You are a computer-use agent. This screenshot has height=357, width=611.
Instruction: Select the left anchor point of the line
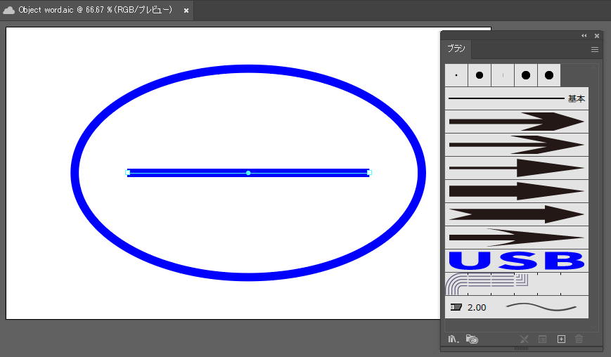pyautogui.click(x=128, y=172)
